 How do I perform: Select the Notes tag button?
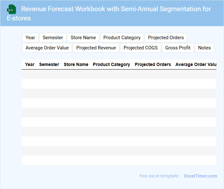tap(204, 48)
